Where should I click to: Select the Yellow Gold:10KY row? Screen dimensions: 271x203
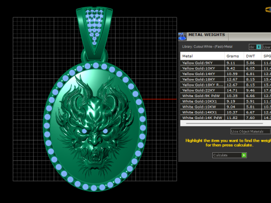(226, 68)
